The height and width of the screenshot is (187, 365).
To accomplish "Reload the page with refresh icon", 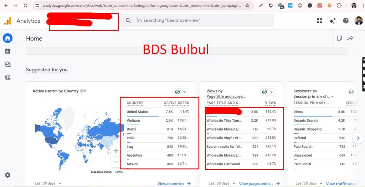I will tap(25, 5).
